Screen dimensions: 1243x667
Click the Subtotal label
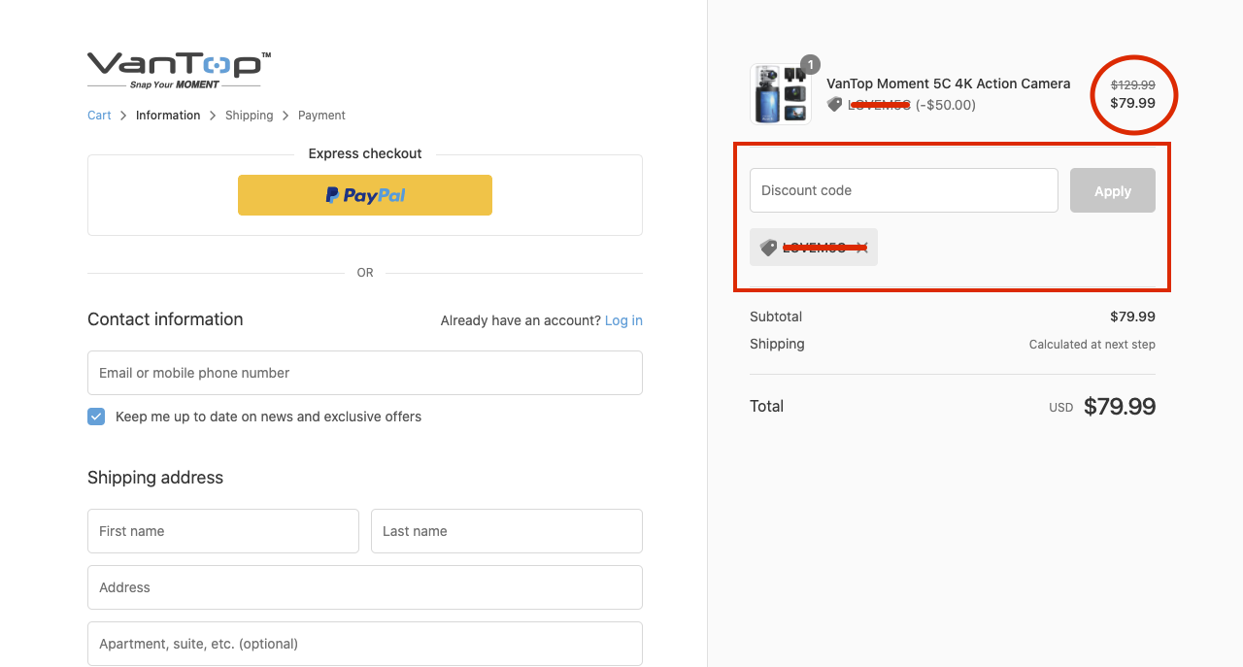tap(776, 317)
